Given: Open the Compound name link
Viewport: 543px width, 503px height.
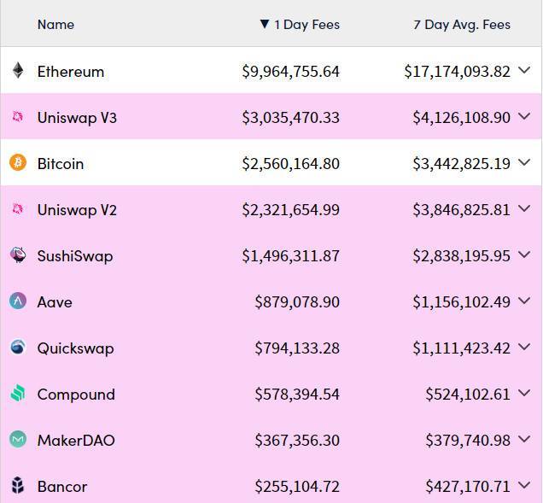Looking at the screenshot, I should click(x=76, y=395).
